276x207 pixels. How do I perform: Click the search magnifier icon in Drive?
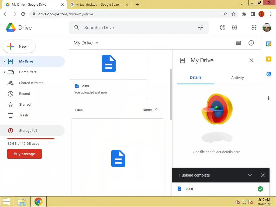77,27
